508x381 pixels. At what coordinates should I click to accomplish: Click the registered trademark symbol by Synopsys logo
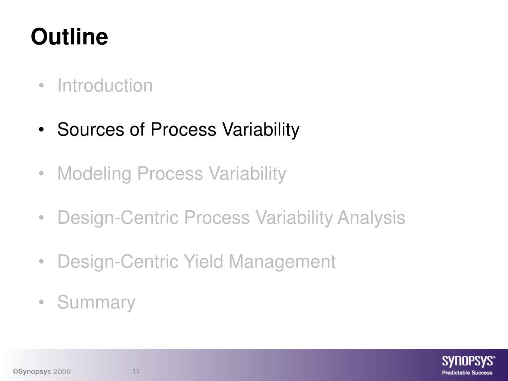(494, 357)
